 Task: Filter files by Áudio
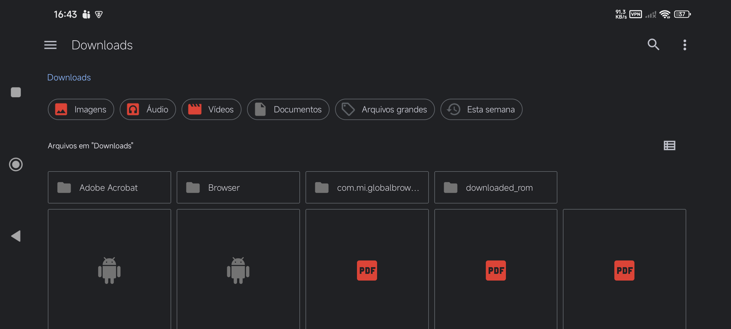tap(148, 109)
